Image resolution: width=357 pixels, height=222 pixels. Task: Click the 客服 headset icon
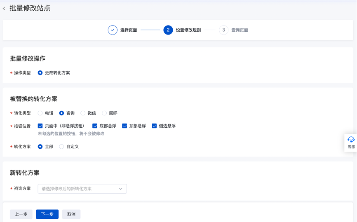(x=351, y=140)
